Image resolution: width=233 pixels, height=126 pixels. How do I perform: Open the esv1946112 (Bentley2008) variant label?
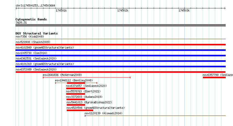pos(74,80)
